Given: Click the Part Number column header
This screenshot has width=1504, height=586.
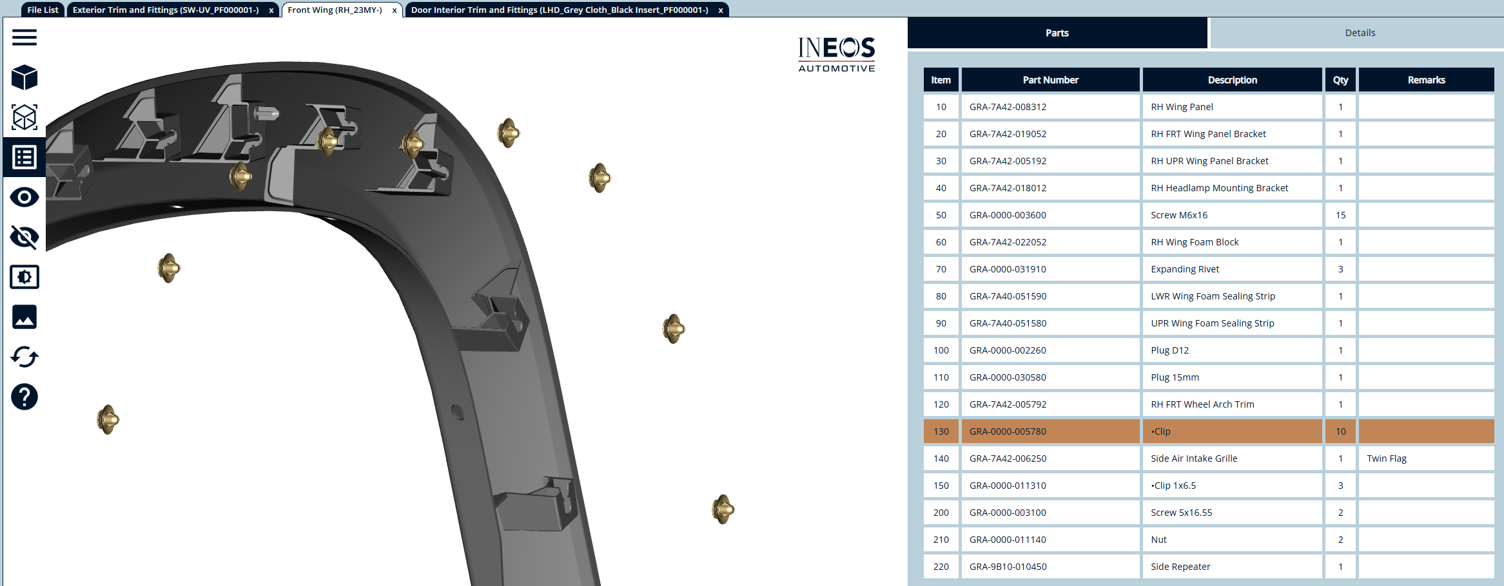Looking at the screenshot, I should coord(1050,80).
